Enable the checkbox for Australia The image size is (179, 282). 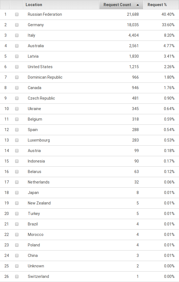pyautogui.click(x=17, y=46)
